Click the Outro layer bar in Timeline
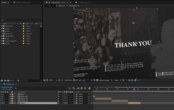Screen dimensions: 174x110 pyautogui.click(x=134, y=103)
